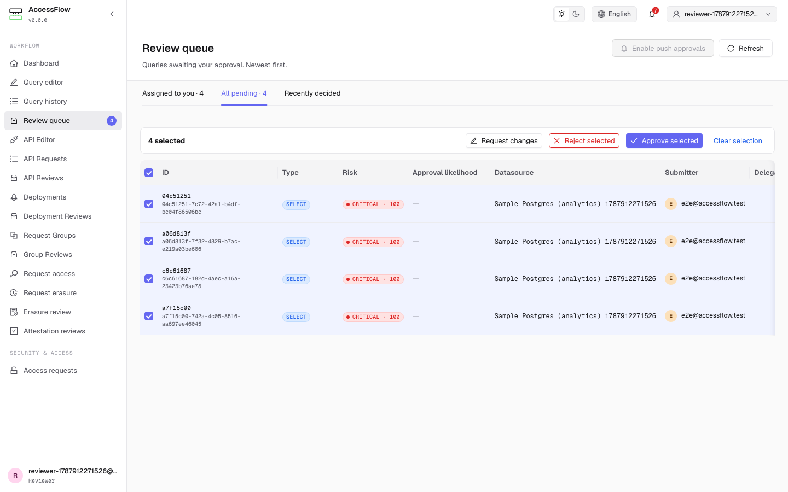Click CRITICAL 100 badge in row a06d813f
This screenshot has height=492, width=788.
coord(373,242)
